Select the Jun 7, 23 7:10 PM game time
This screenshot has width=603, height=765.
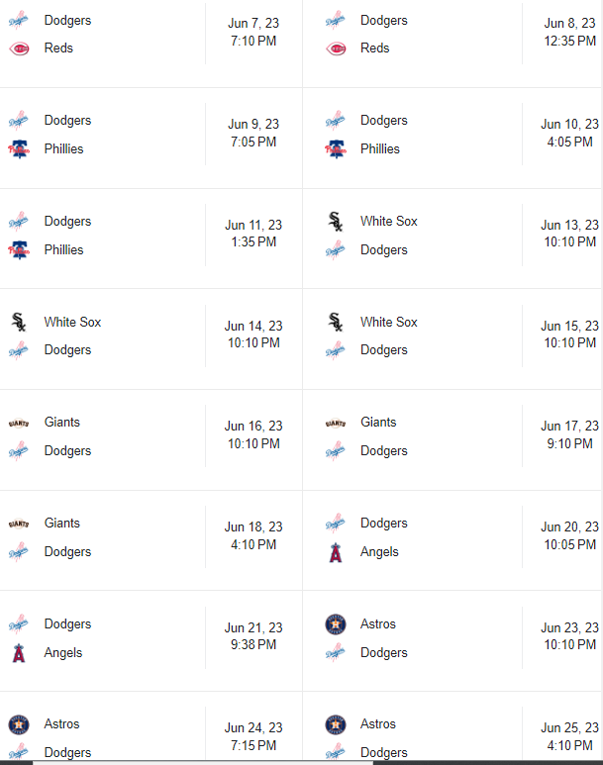click(253, 32)
